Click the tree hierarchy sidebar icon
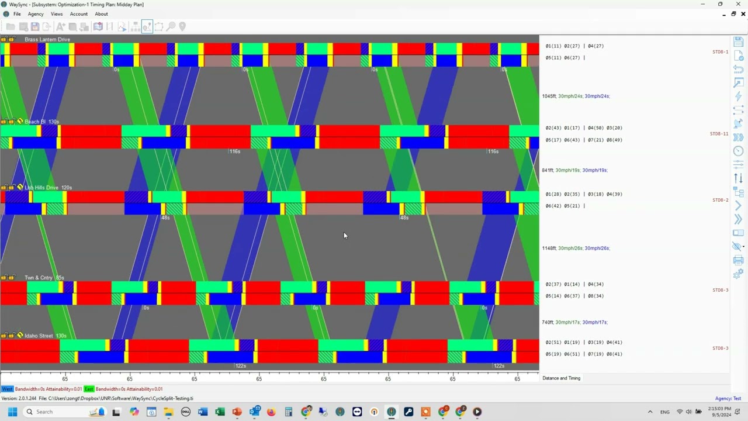This screenshot has height=421, width=748. coord(739,192)
